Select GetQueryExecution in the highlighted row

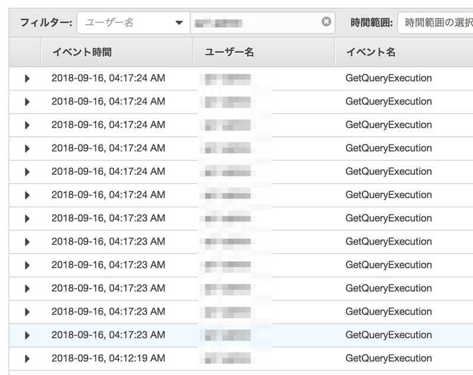[388, 335]
